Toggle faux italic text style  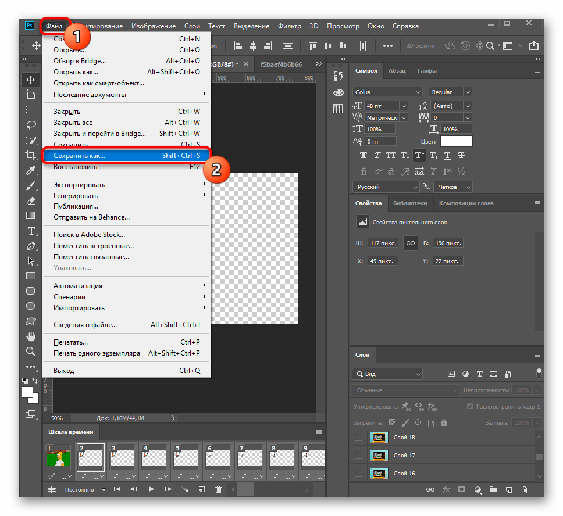377,155
